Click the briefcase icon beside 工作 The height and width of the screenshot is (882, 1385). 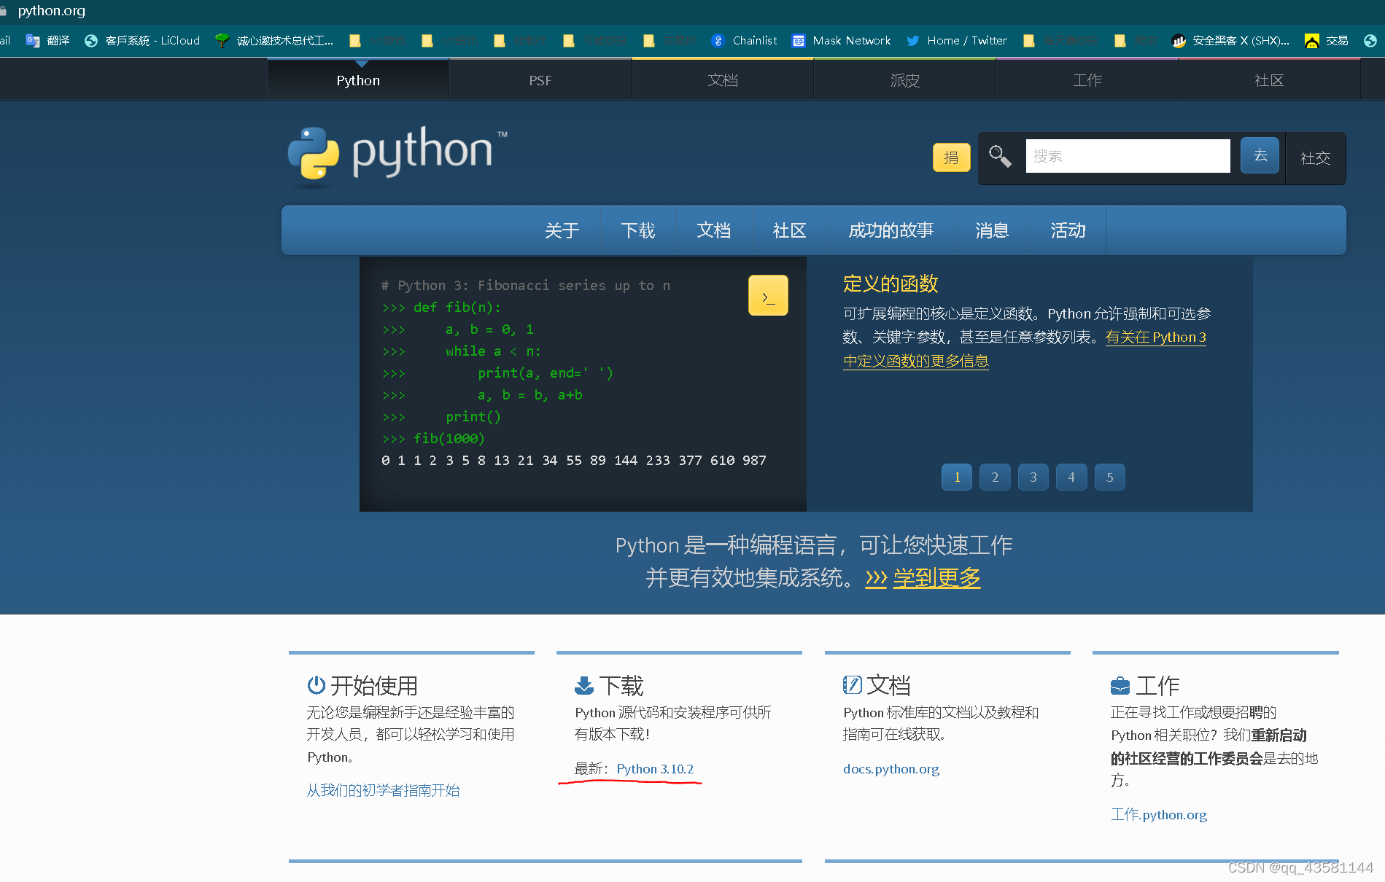[x=1120, y=686]
